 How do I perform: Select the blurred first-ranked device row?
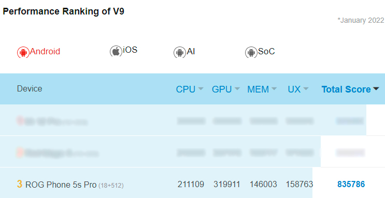click(x=183, y=120)
